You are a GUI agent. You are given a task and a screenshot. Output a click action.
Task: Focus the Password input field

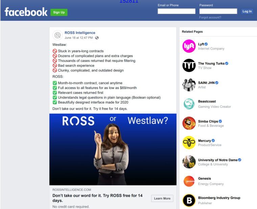coord(218,11)
